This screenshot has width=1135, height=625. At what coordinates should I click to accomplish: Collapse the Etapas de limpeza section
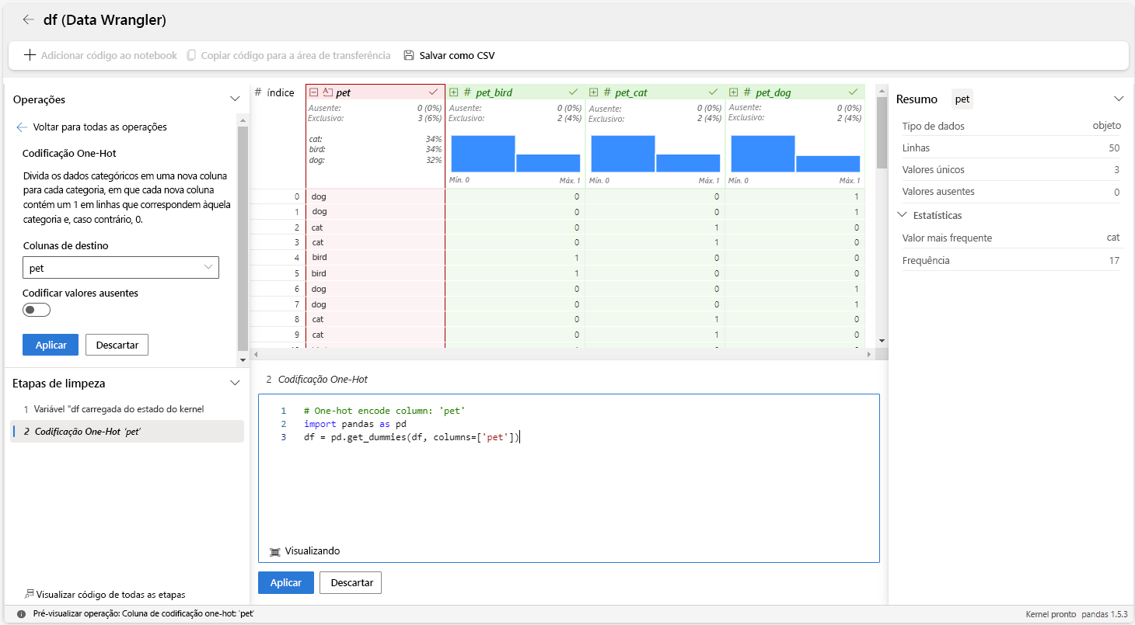coord(235,383)
